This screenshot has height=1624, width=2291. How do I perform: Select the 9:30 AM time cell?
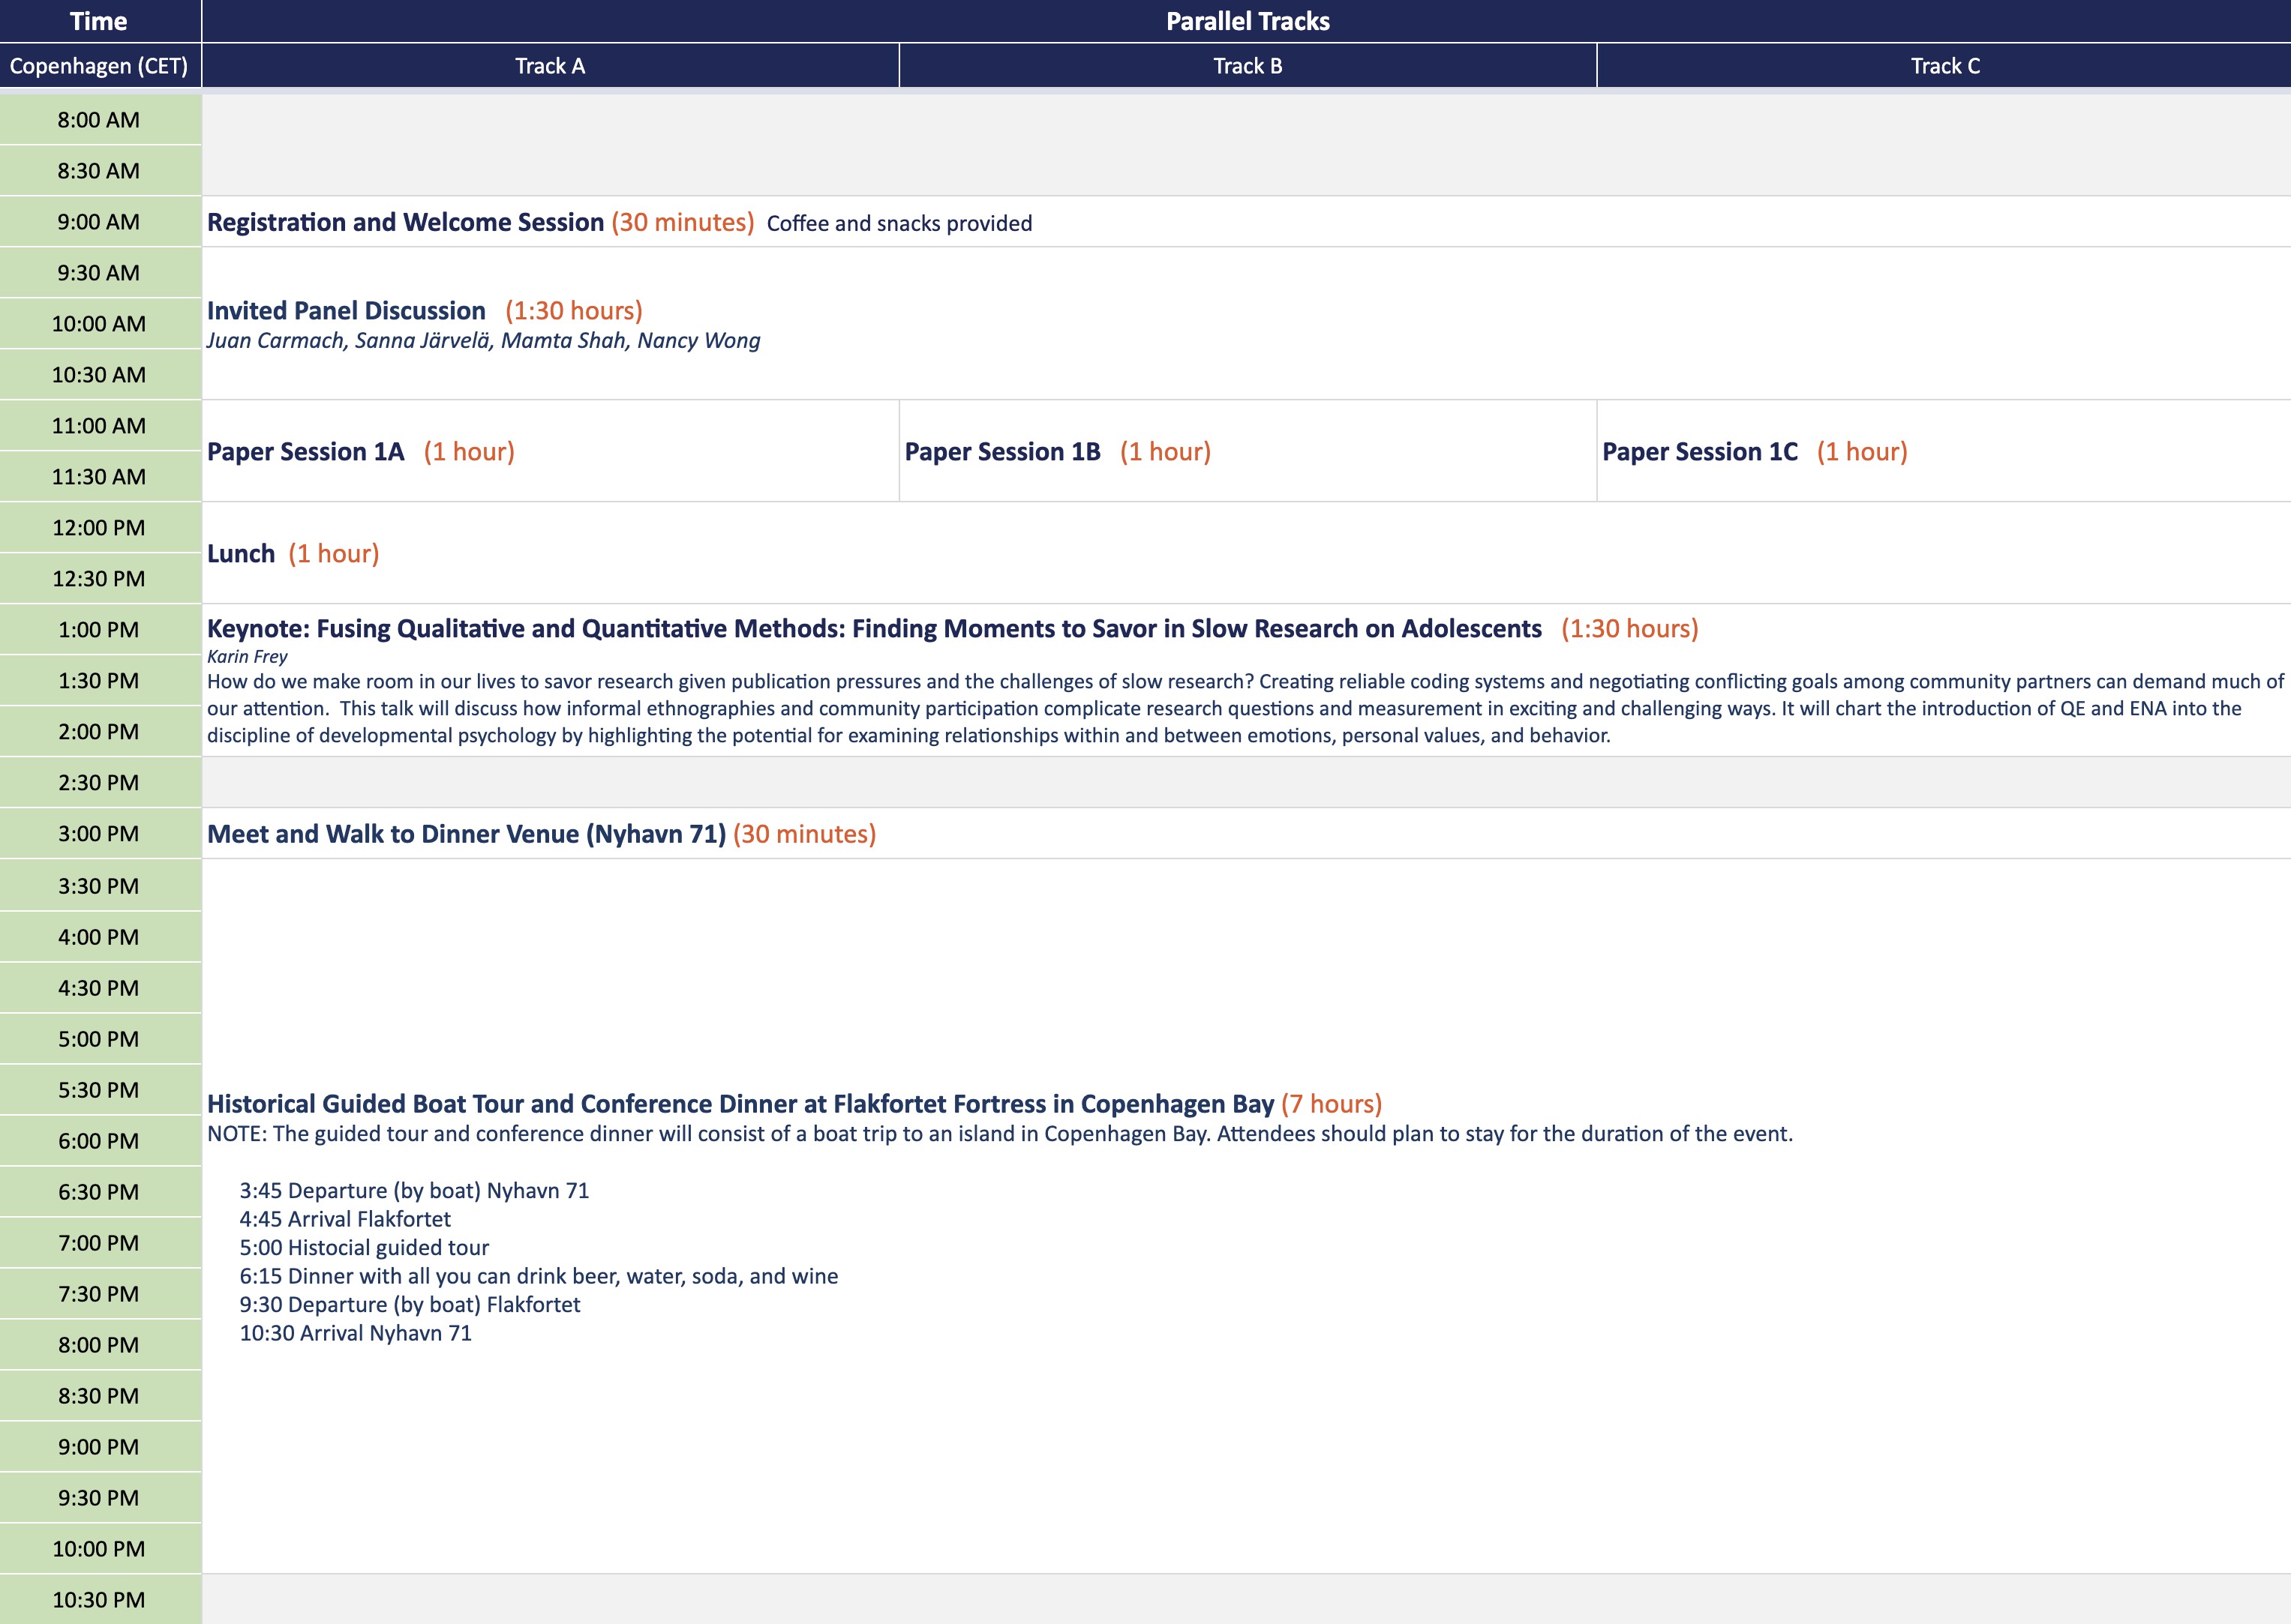tap(99, 273)
